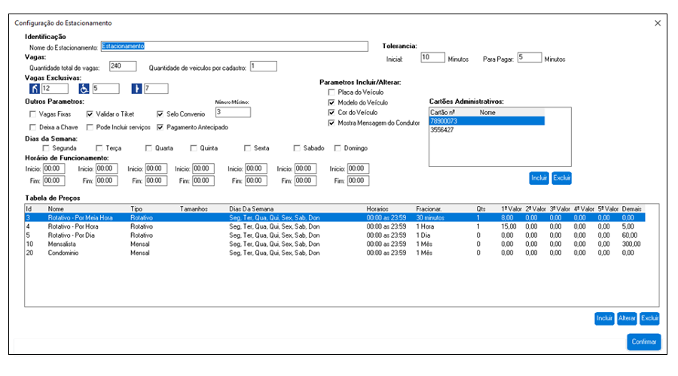678x376 pixels.
Task: Check the Placa do Veículo parameter
Action: click(331, 92)
